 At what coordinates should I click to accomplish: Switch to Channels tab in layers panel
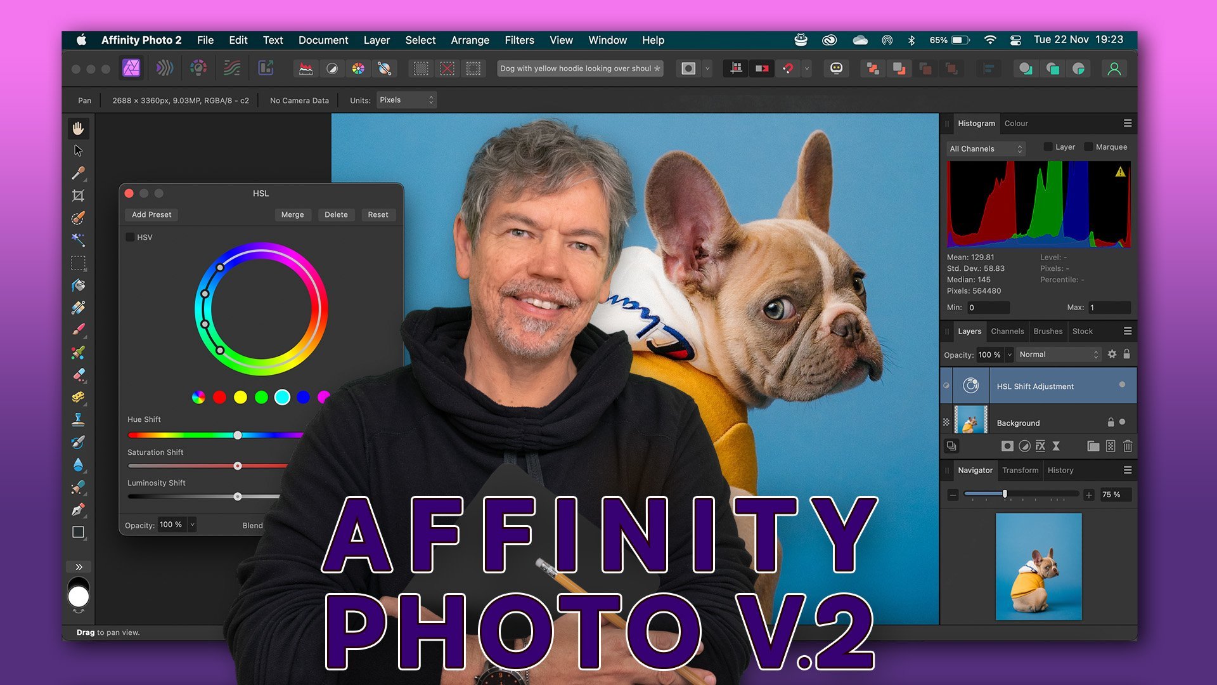tap(1007, 331)
